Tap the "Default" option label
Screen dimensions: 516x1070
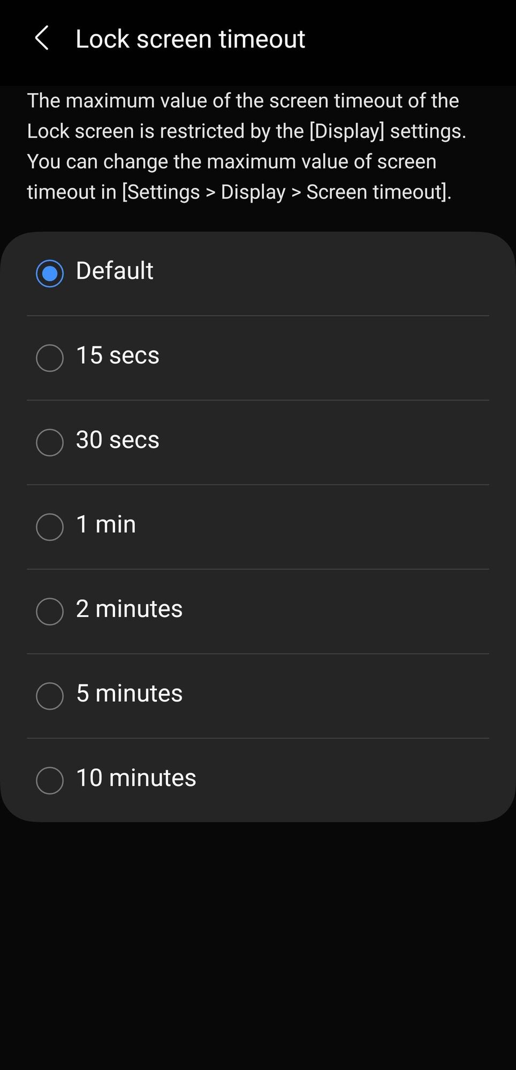coord(115,271)
